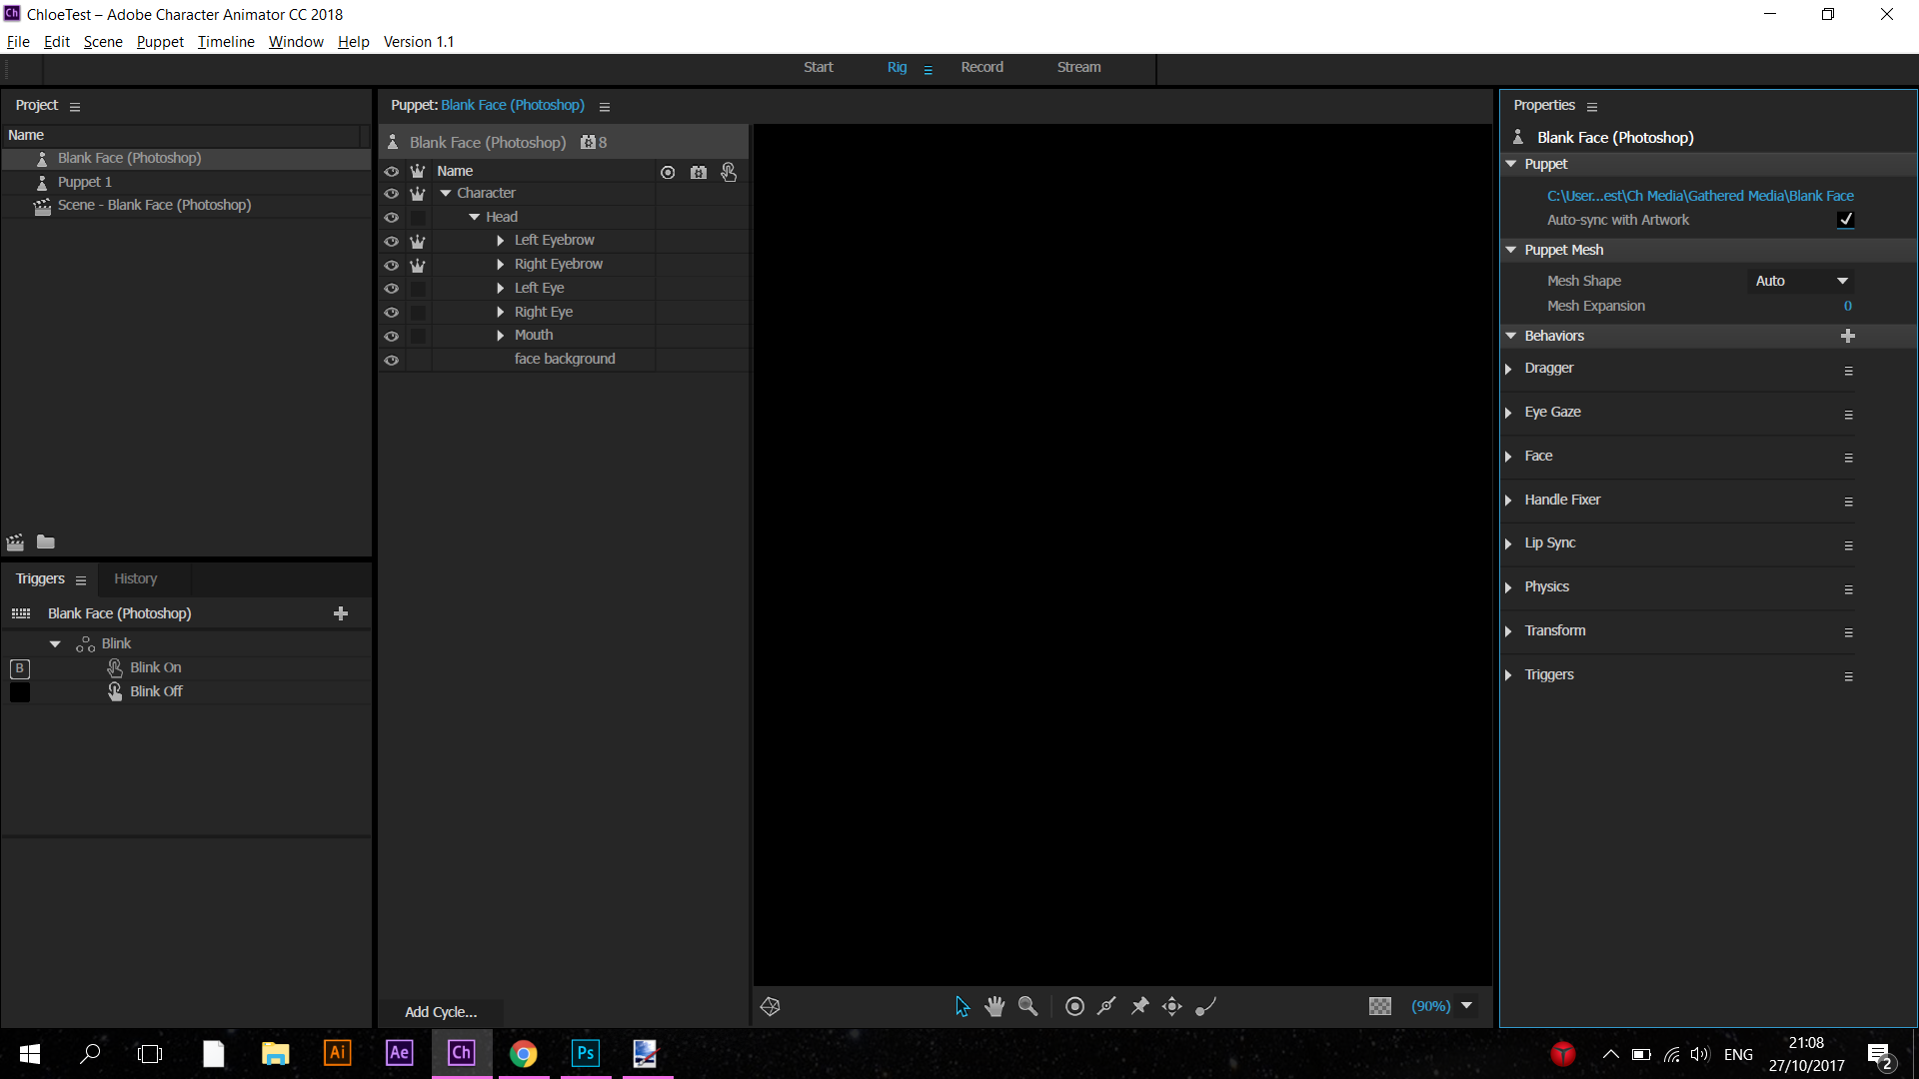Image resolution: width=1919 pixels, height=1079 pixels.
Task: Expand the Physics behavior section
Action: tap(1512, 586)
